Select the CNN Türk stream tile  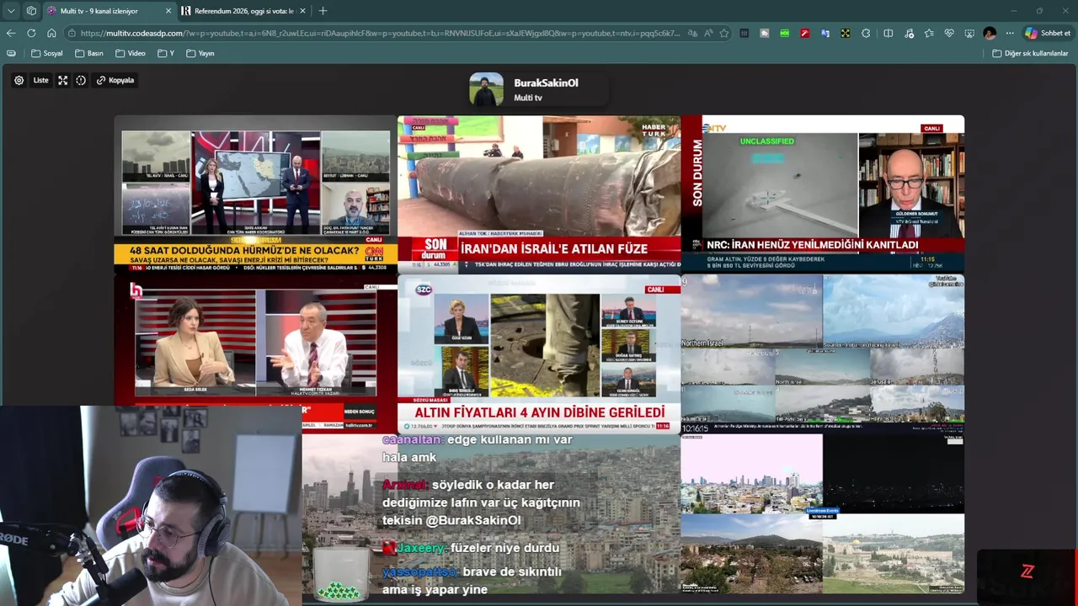tap(255, 194)
